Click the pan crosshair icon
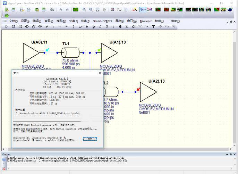The height and width of the screenshot is (174, 238). point(104,10)
